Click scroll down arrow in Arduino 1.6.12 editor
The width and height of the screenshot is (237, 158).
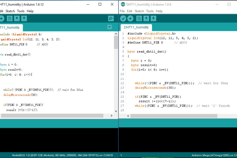116,111
